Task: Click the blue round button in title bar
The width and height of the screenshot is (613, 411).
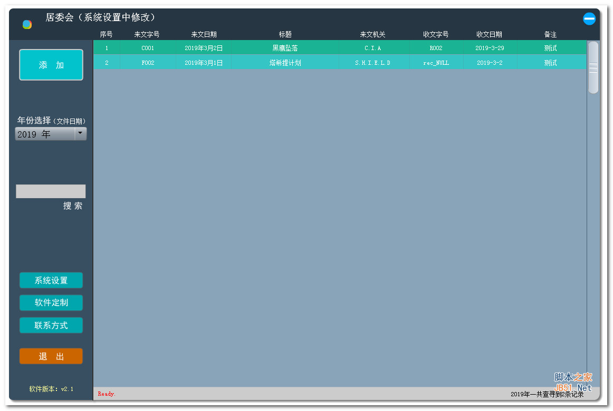Action: click(589, 18)
